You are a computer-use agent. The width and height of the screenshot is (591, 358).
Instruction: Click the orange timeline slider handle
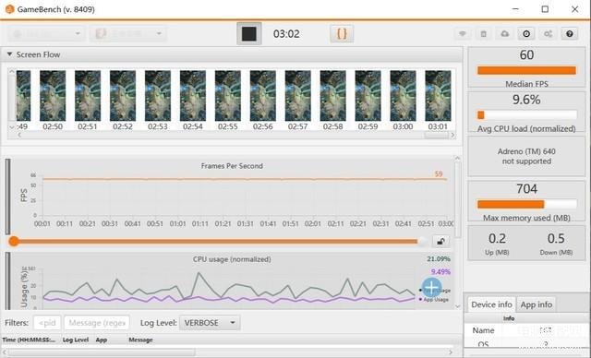14,242
